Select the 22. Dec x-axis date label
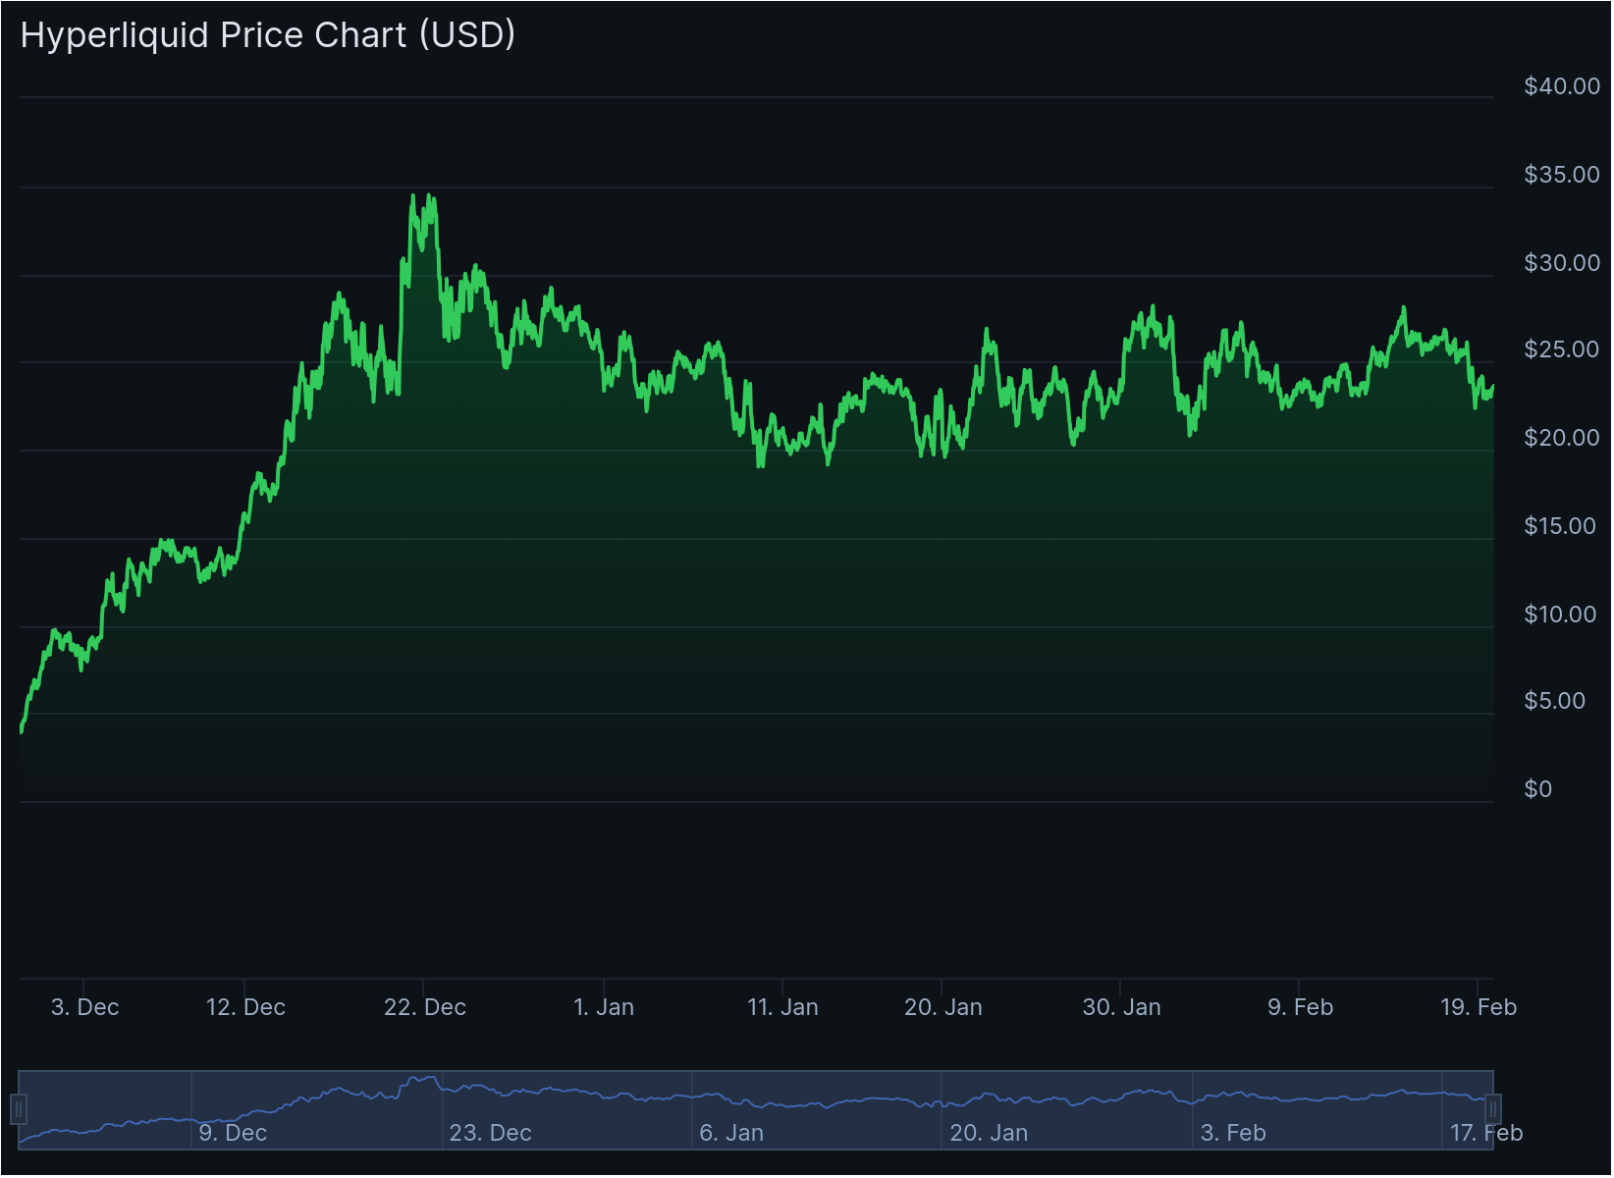Screen dimensions: 1614x1178 [x=424, y=1007]
